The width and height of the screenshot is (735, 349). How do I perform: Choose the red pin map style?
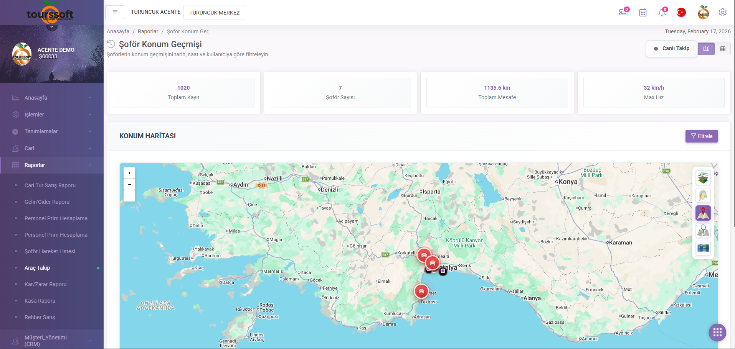click(x=703, y=213)
